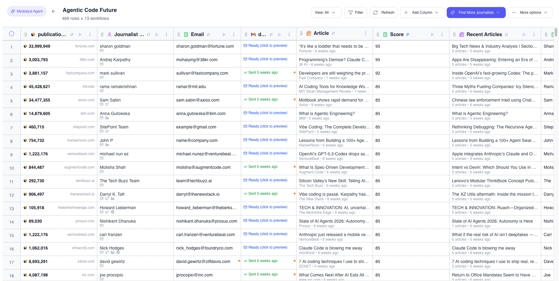Click the email icon under Nishikant Dhanuka
The width and height of the screenshot is (559, 281).
(x=102, y=226)
